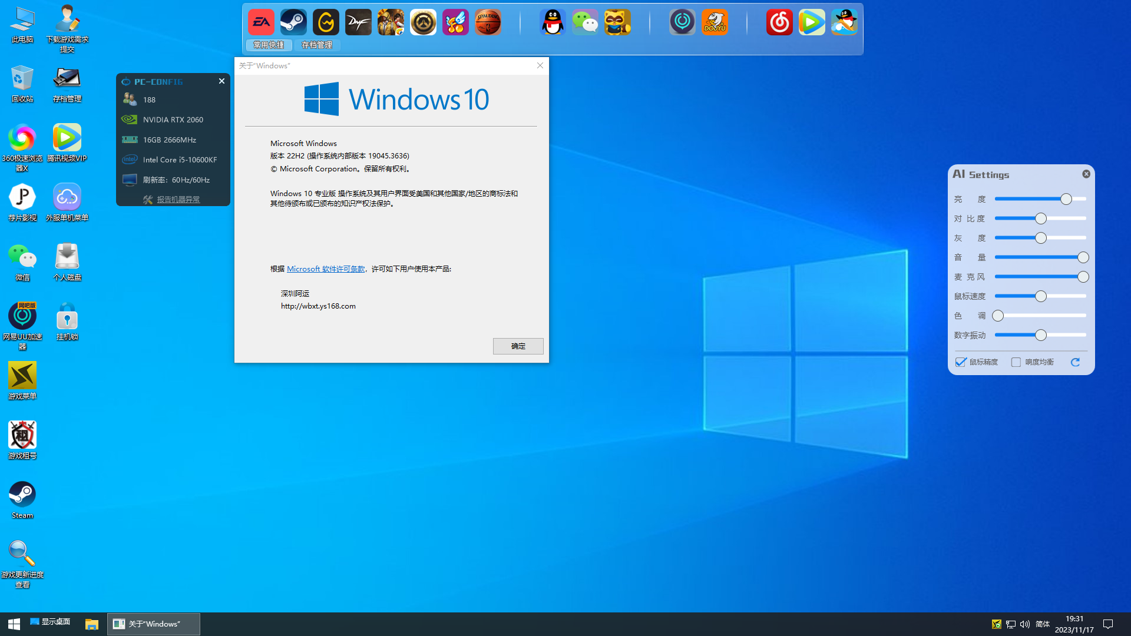The width and height of the screenshot is (1131, 636).
Task: Enable 响度均衡 checkbox in AI Settings
Action: [x=1016, y=362]
